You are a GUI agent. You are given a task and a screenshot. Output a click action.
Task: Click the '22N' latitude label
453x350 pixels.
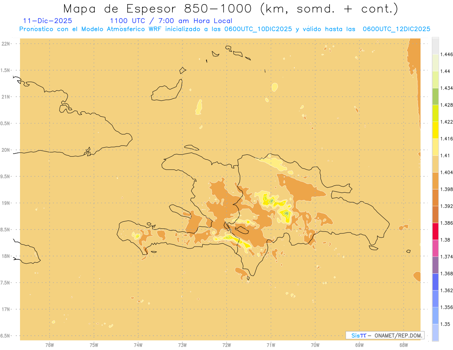pyautogui.click(x=6, y=44)
